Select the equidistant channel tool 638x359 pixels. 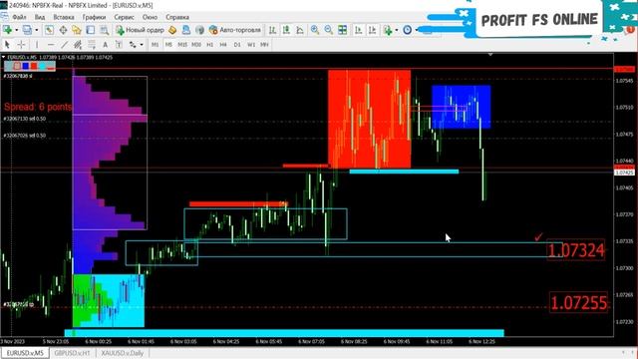point(78,44)
